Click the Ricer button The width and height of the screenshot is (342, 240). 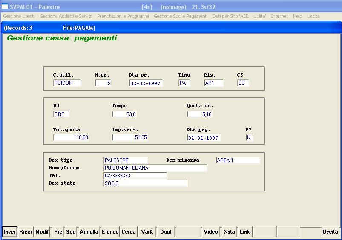[x=26, y=232]
